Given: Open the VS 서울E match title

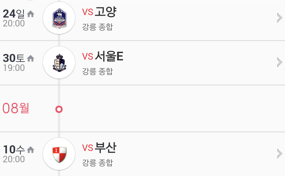Looking at the screenshot, I should coord(103,56).
